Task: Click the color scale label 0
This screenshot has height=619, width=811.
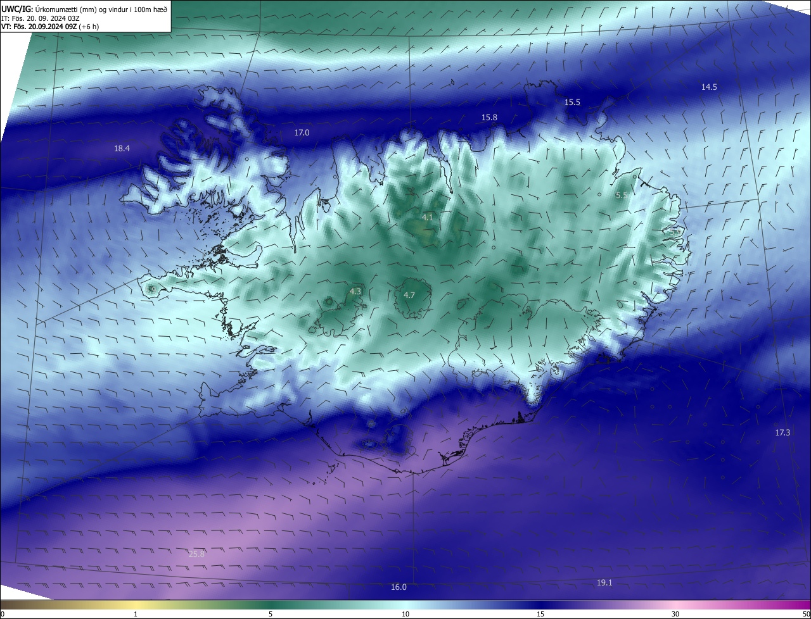Action: (x=3, y=615)
